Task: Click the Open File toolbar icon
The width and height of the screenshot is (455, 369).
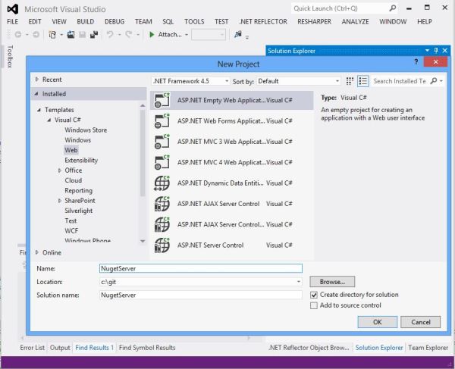Action: coord(71,35)
